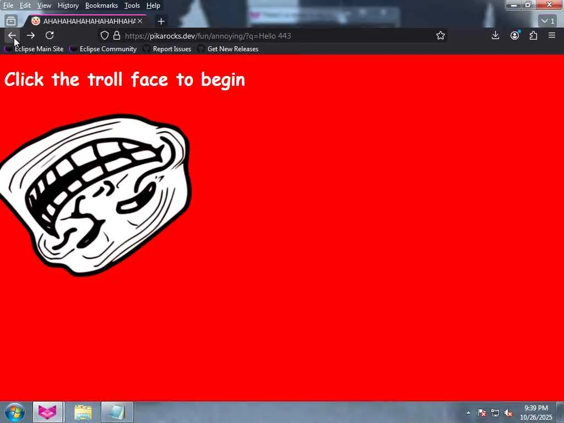The image size is (564, 423).
Task: Open the Windows Start button
Action: [x=15, y=412]
